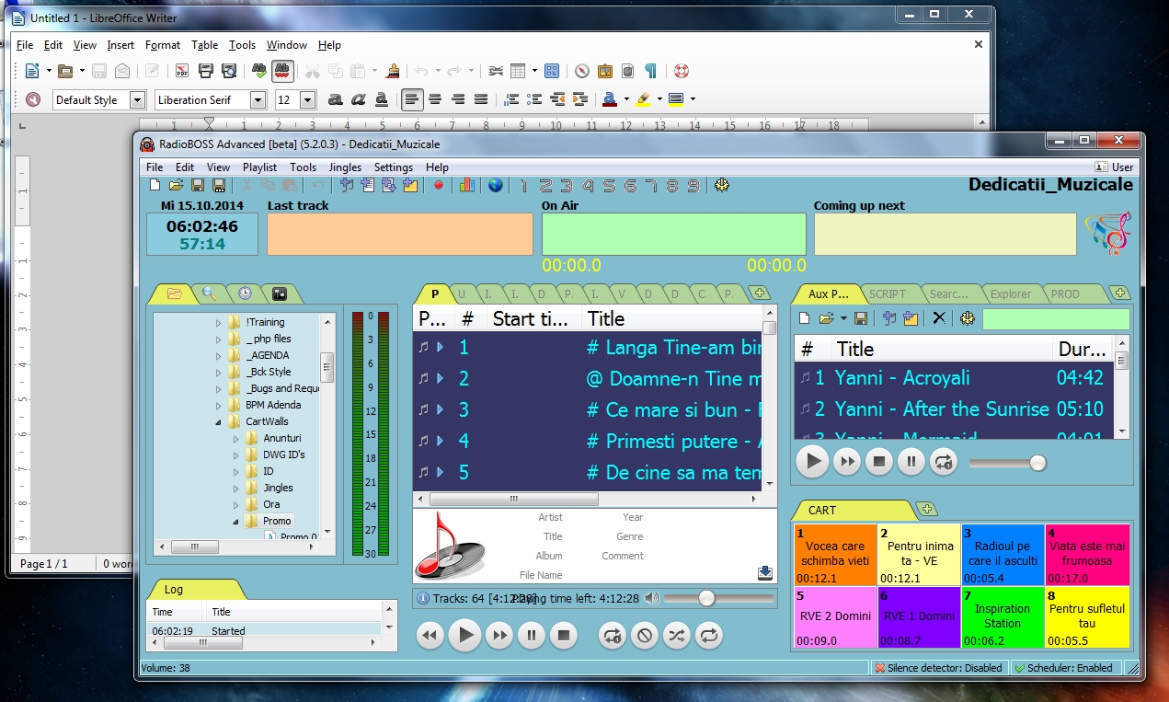
Task: Click the Italic icon in LibreOffice Writer
Action: point(358,99)
